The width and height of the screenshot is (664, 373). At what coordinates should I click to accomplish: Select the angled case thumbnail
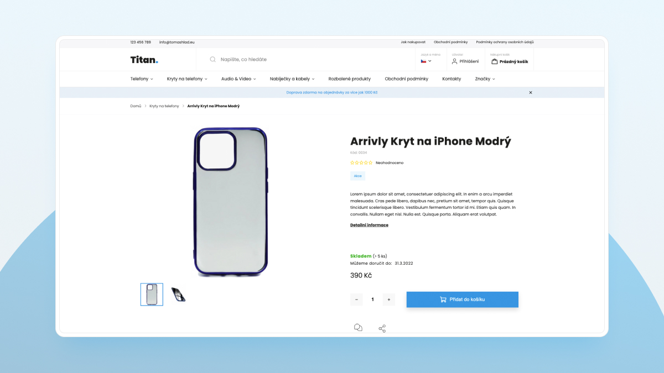pyautogui.click(x=178, y=295)
